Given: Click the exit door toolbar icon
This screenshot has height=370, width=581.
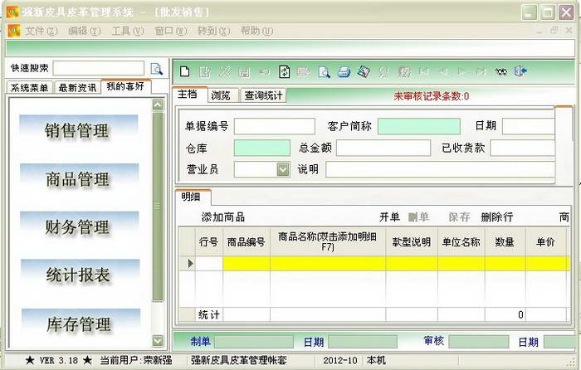Looking at the screenshot, I should (520, 71).
